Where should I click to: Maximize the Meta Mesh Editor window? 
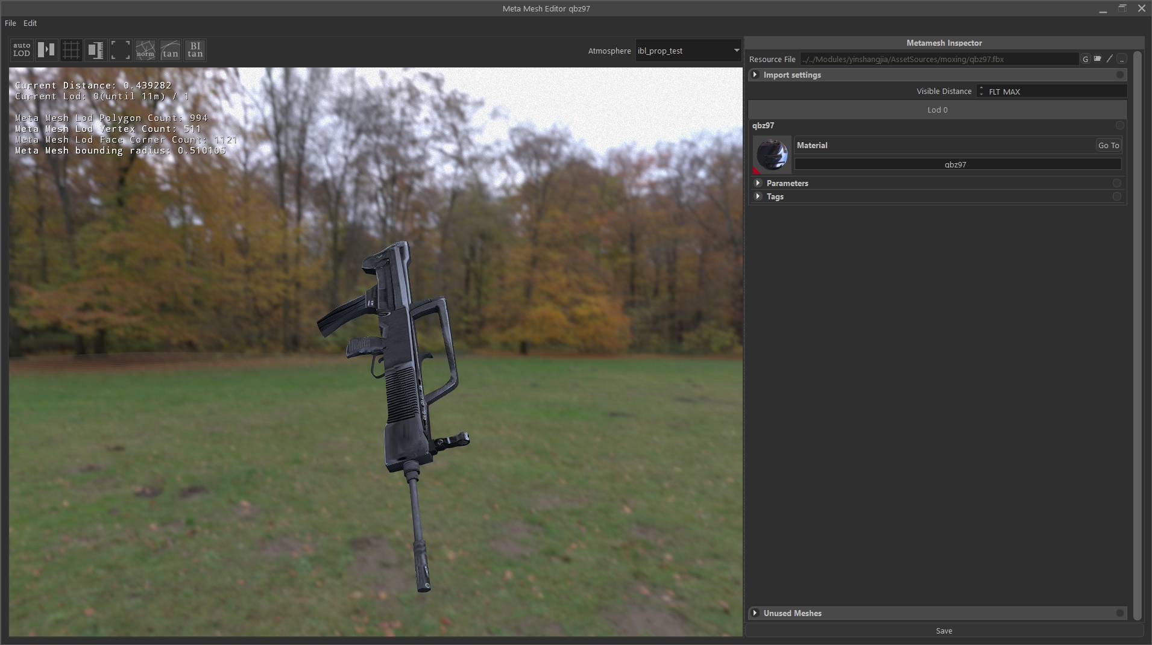tap(1122, 8)
